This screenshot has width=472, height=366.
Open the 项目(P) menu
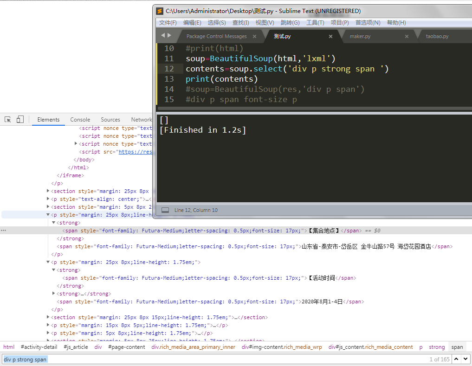click(x=340, y=23)
